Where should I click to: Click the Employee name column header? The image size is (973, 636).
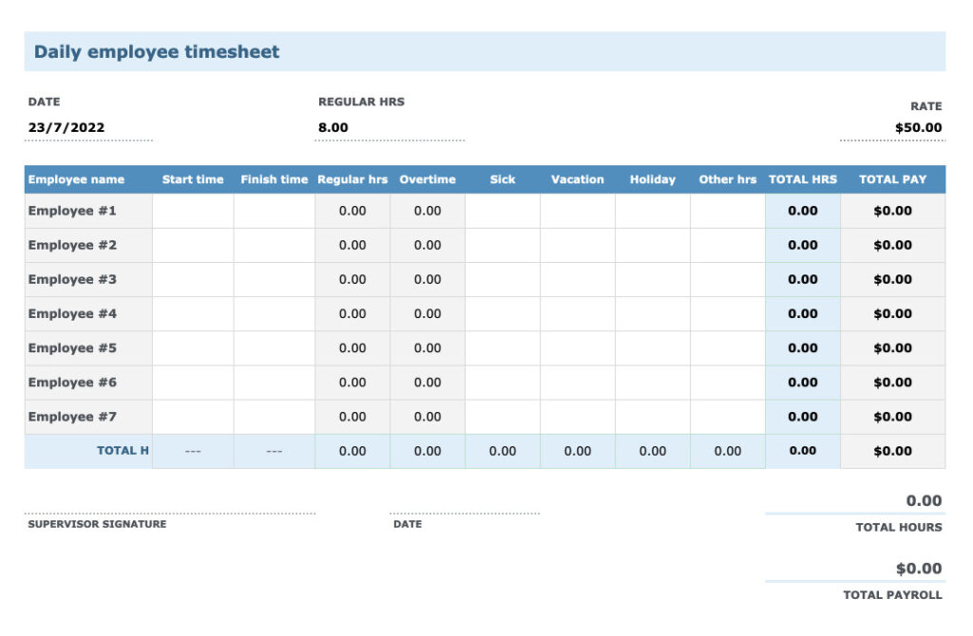[x=76, y=179]
